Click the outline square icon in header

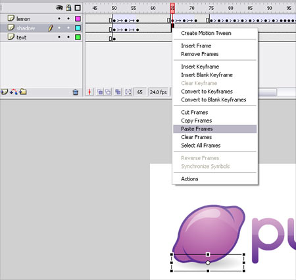pyautogui.click(x=78, y=8)
